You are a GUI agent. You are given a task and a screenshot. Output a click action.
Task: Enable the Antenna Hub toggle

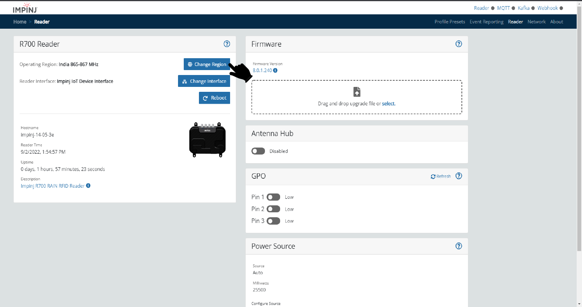coord(258,151)
